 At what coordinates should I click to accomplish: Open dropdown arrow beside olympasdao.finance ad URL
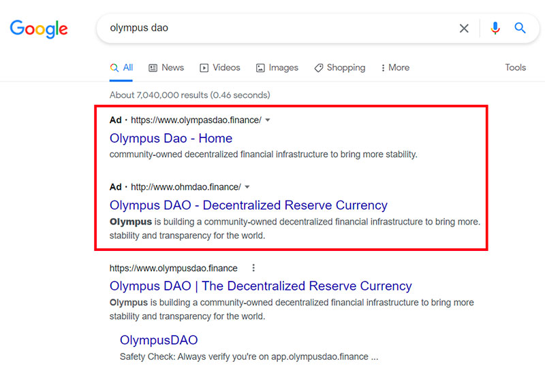click(x=268, y=120)
